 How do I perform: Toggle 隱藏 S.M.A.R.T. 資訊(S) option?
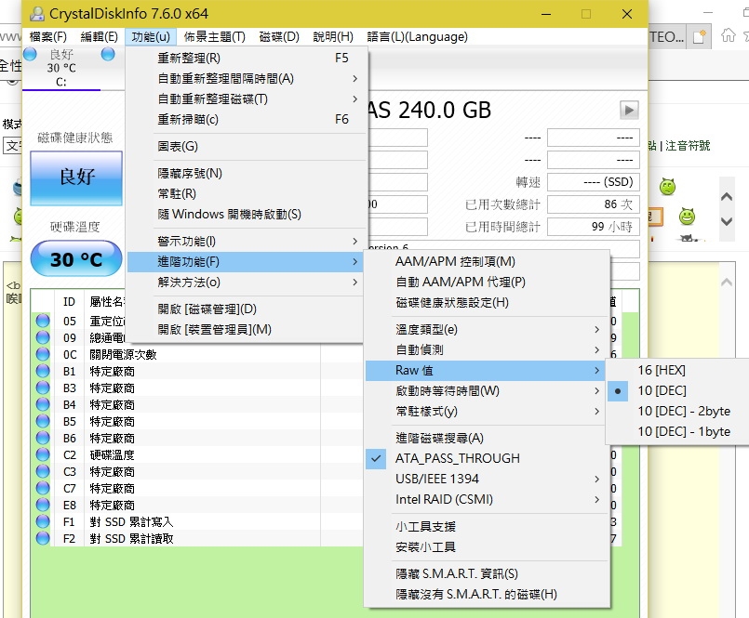(x=488, y=573)
